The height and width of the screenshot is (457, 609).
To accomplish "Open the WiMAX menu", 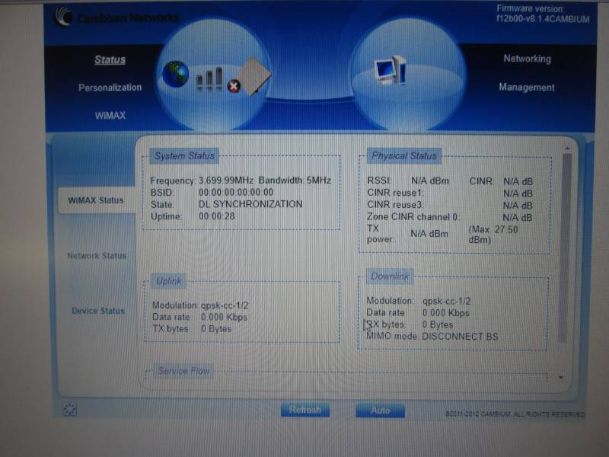I will pyautogui.click(x=110, y=116).
